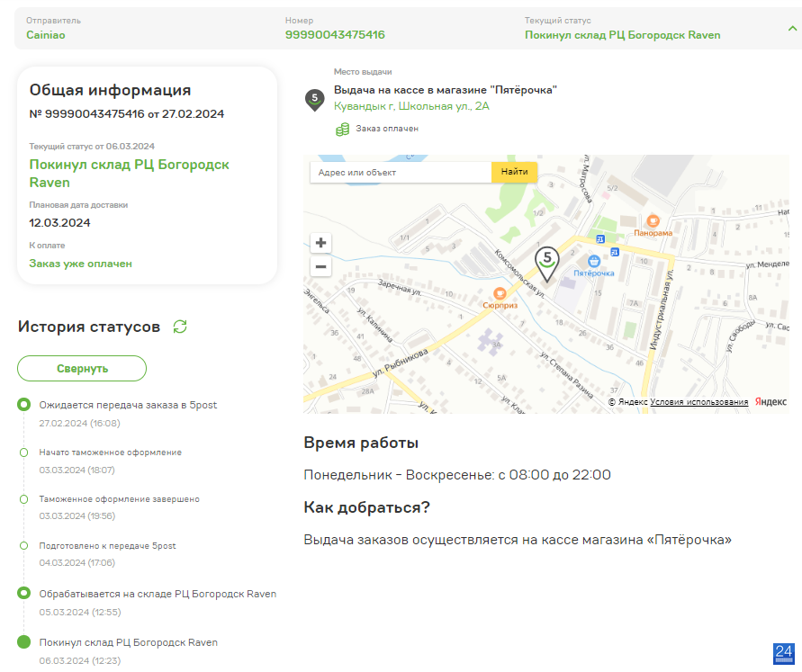802x672 pixels.
Task: Click the 05.03.2024 (12:55) timestamp
Action: [80, 613]
